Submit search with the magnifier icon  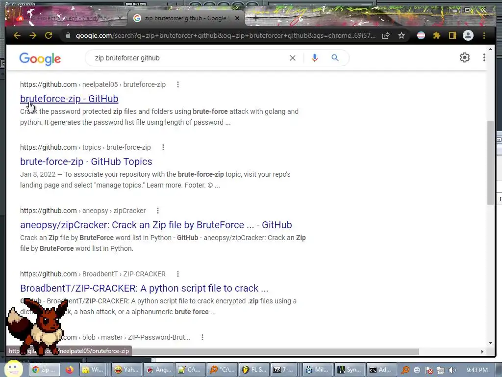point(335,58)
